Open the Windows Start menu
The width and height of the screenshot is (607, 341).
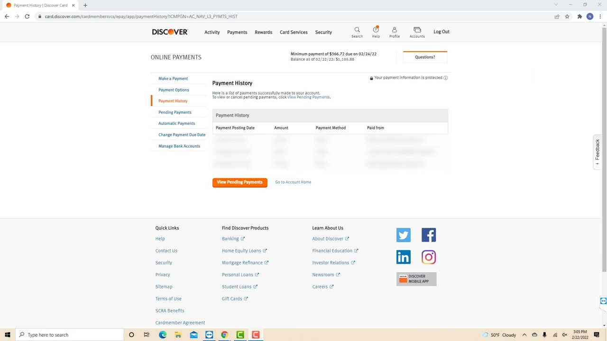click(7, 335)
